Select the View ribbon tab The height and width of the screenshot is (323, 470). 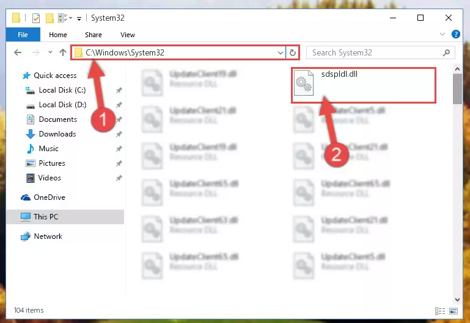pos(127,35)
